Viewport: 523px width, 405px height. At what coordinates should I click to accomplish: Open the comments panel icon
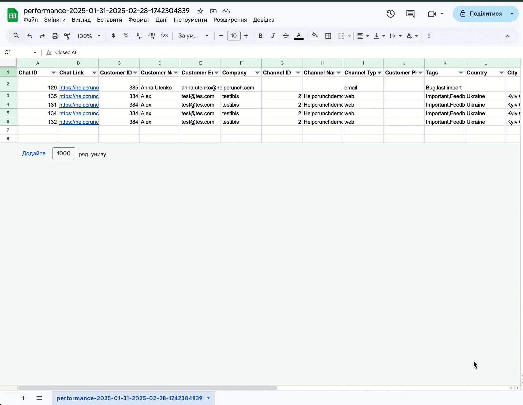(410, 14)
